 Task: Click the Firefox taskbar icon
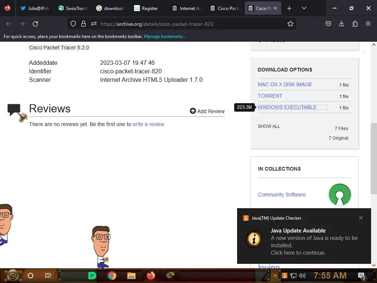click(151, 276)
